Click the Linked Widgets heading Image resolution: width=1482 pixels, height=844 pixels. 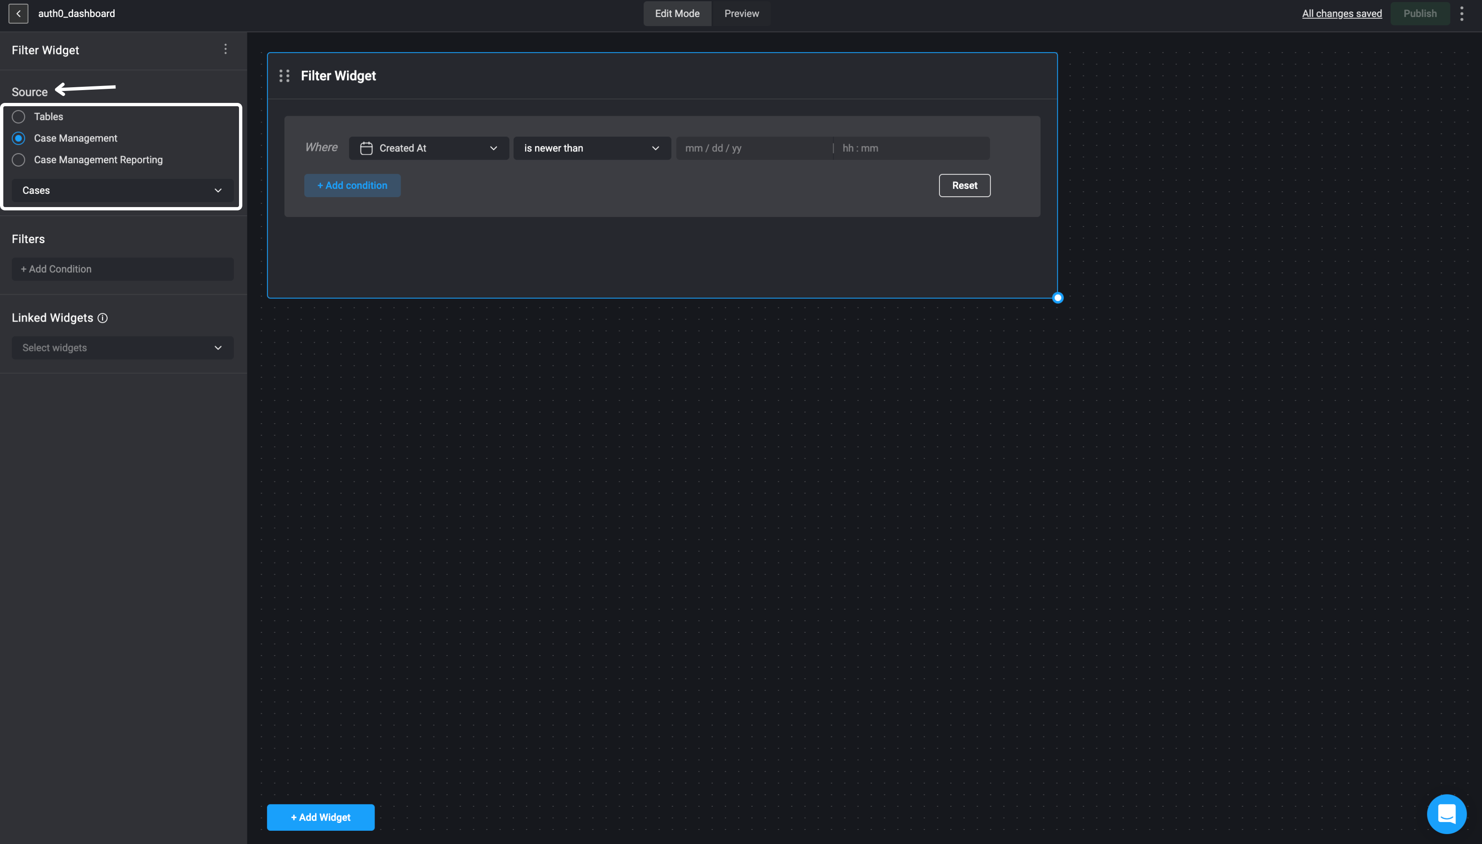[x=52, y=318]
